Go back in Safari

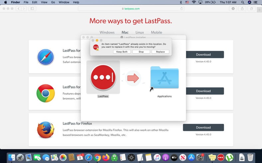pos(18,9)
